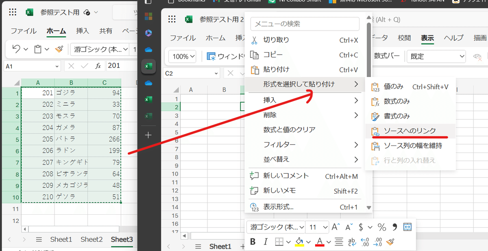Click paste clipboard icon in left window
This screenshot has width=488, height=251.
coord(38,49)
